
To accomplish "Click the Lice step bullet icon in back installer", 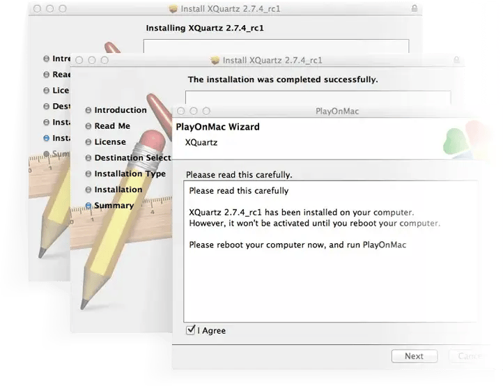I will [x=47, y=91].
